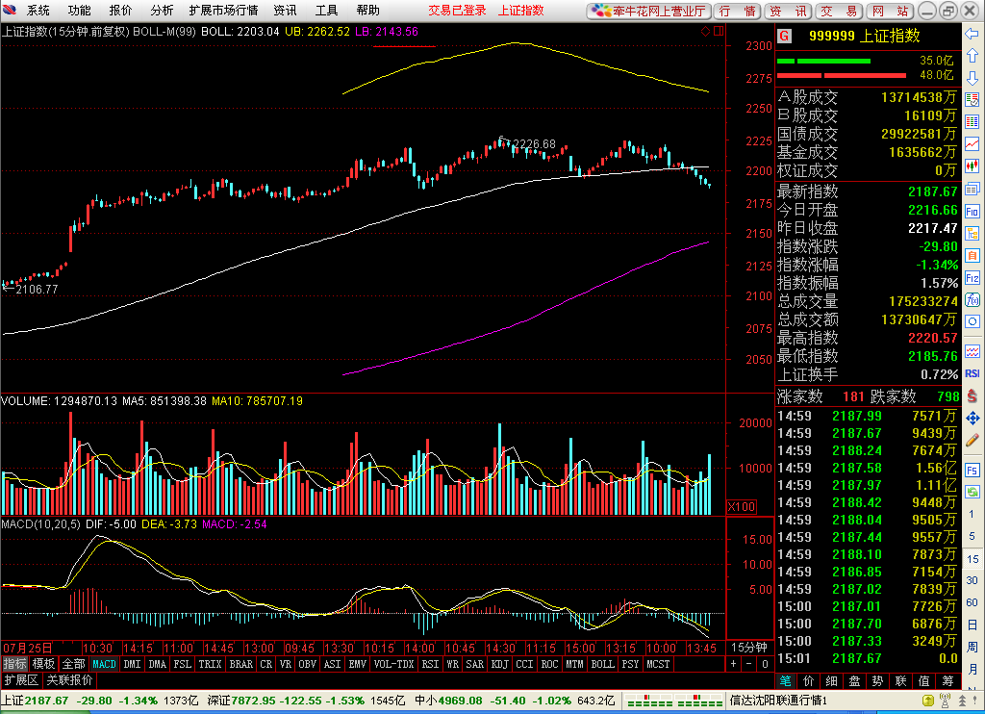Image resolution: width=985 pixels, height=714 pixels.
Task: Select the 周 weekly period
Action: point(972,647)
